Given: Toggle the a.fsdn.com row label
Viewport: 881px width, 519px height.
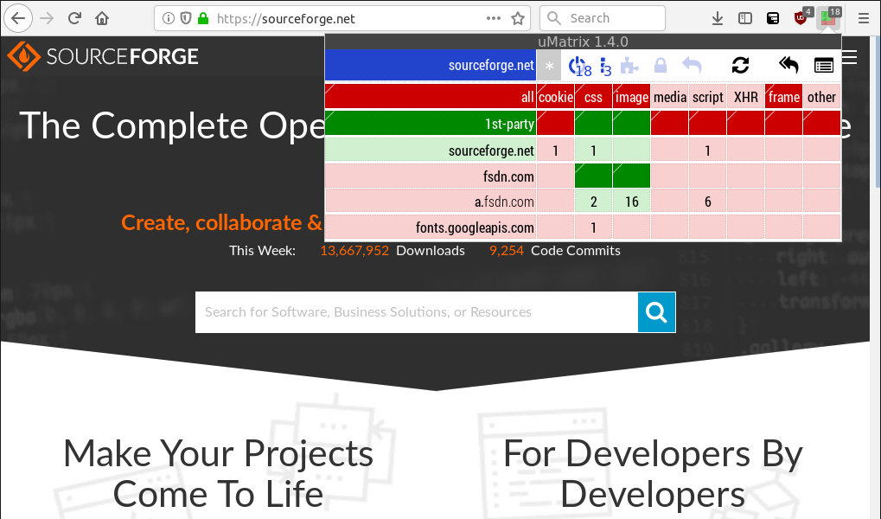Looking at the screenshot, I should [431, 202].
